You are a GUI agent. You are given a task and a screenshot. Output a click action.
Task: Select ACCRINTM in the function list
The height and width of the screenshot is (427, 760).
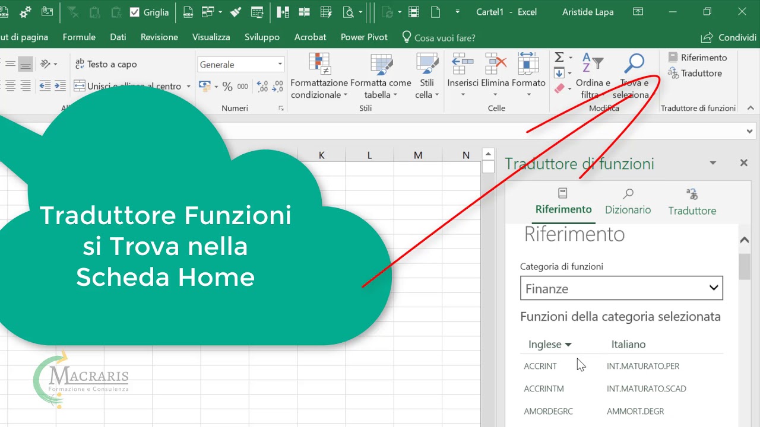(544, 388)
